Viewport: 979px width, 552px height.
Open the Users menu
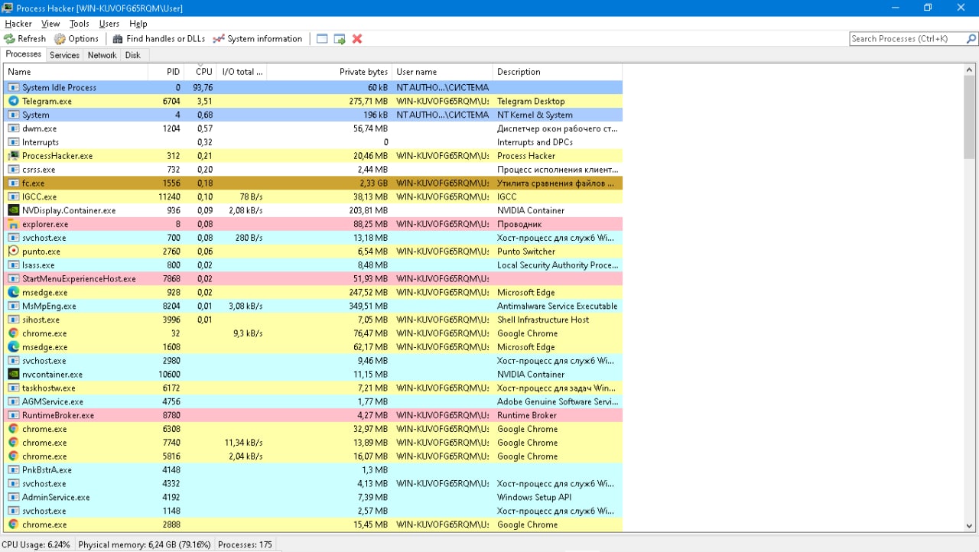pos(109,24)
